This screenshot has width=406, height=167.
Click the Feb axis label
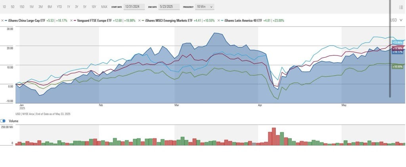pos(101,105)
